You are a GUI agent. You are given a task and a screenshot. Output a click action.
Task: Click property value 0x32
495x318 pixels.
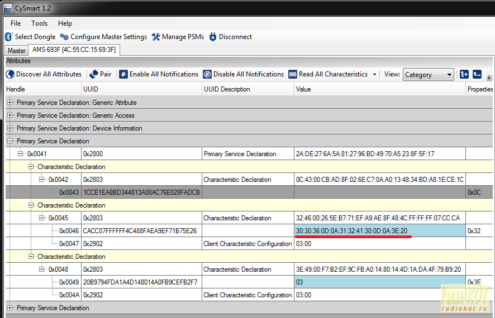(x=474, y=231)
